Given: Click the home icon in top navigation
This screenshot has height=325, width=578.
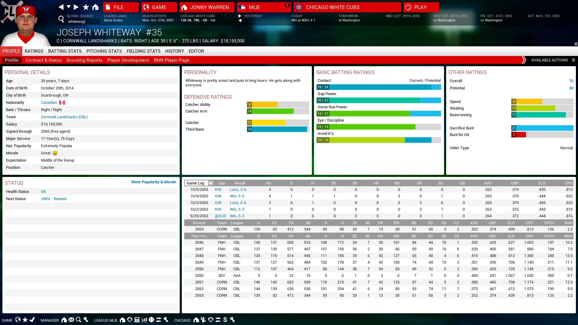Looking at the screenshot, I should (95, 7).
